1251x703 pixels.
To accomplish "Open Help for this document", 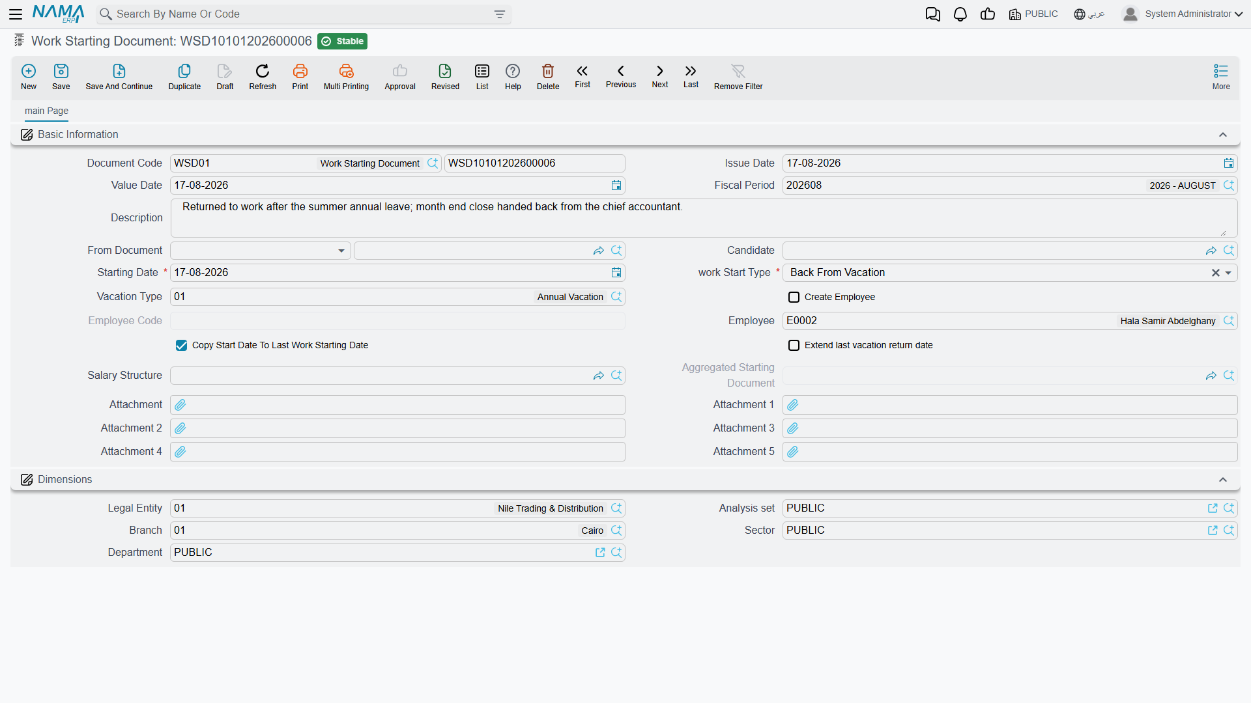I will click(x=513, y=77).
